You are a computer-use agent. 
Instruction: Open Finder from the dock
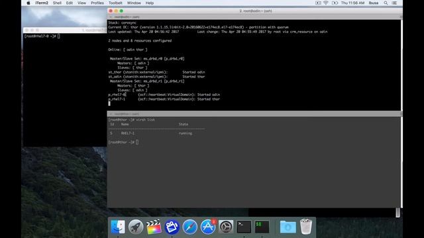(x=118, y=227)
